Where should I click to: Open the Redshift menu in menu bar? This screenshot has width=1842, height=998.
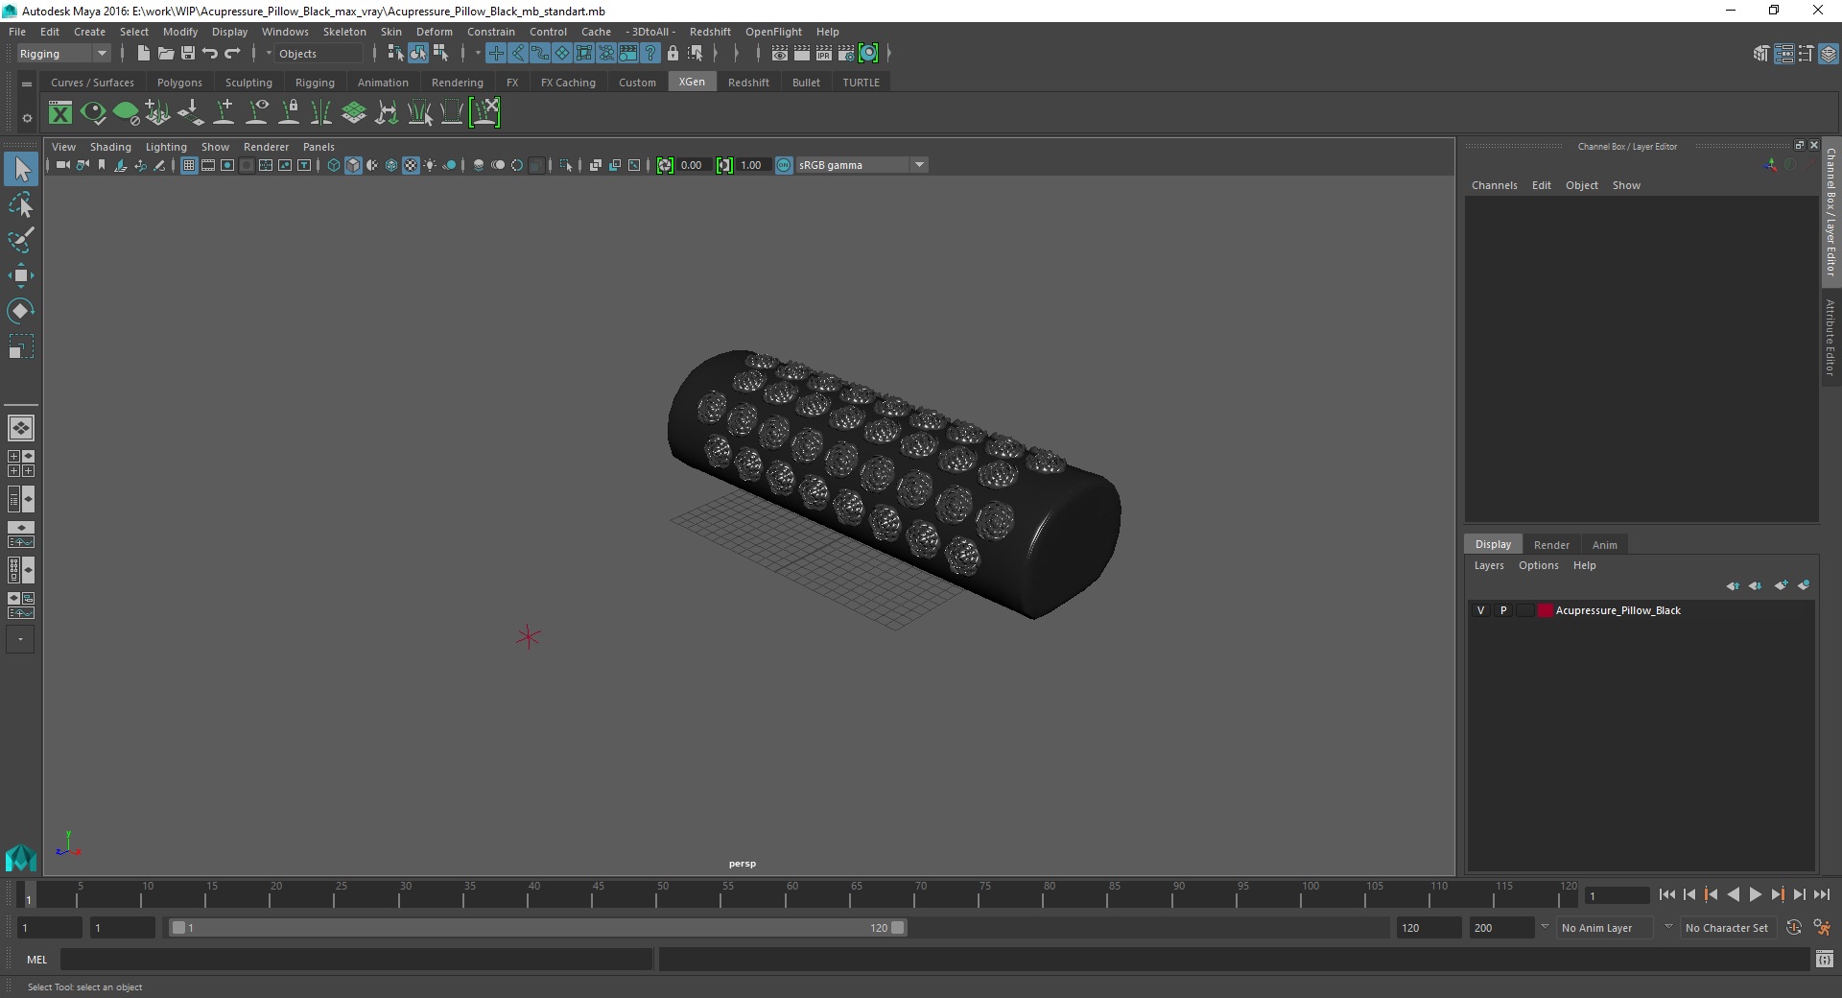coord(710,32)
